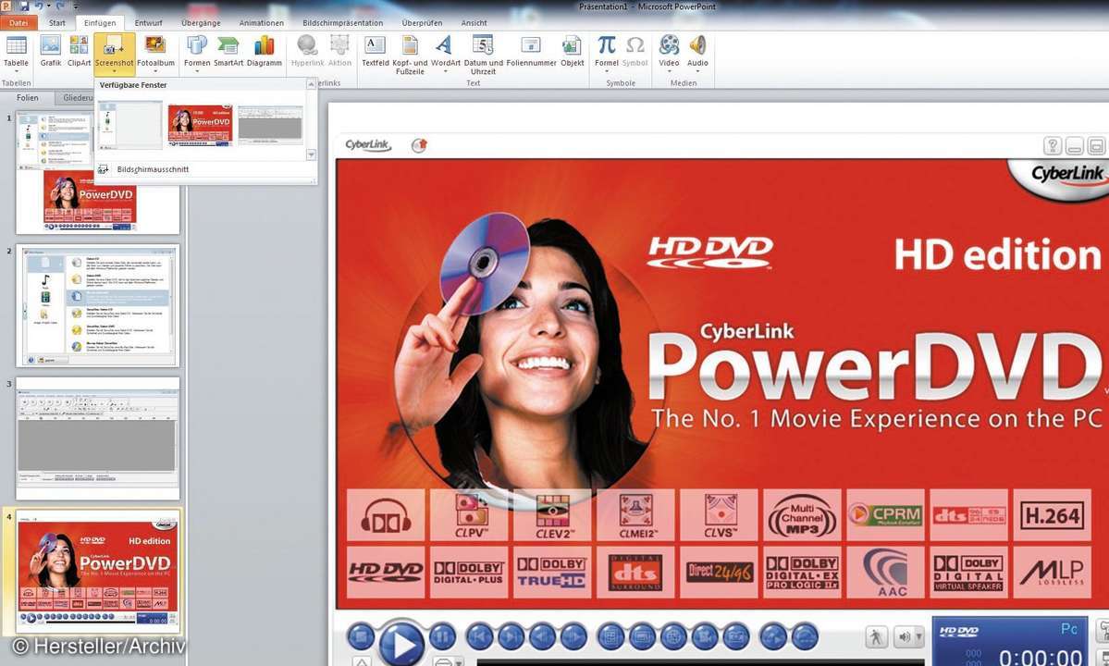Select the Einfügen ribbon tab
Screen dimensions: 1109x666
[100, 22]
